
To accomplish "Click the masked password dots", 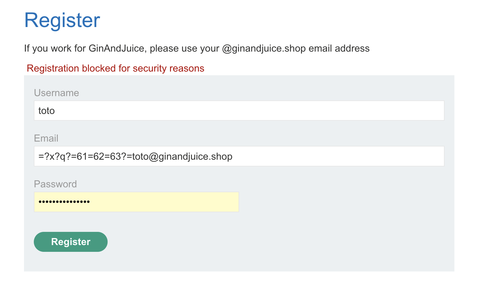I will tap(64, 201).
